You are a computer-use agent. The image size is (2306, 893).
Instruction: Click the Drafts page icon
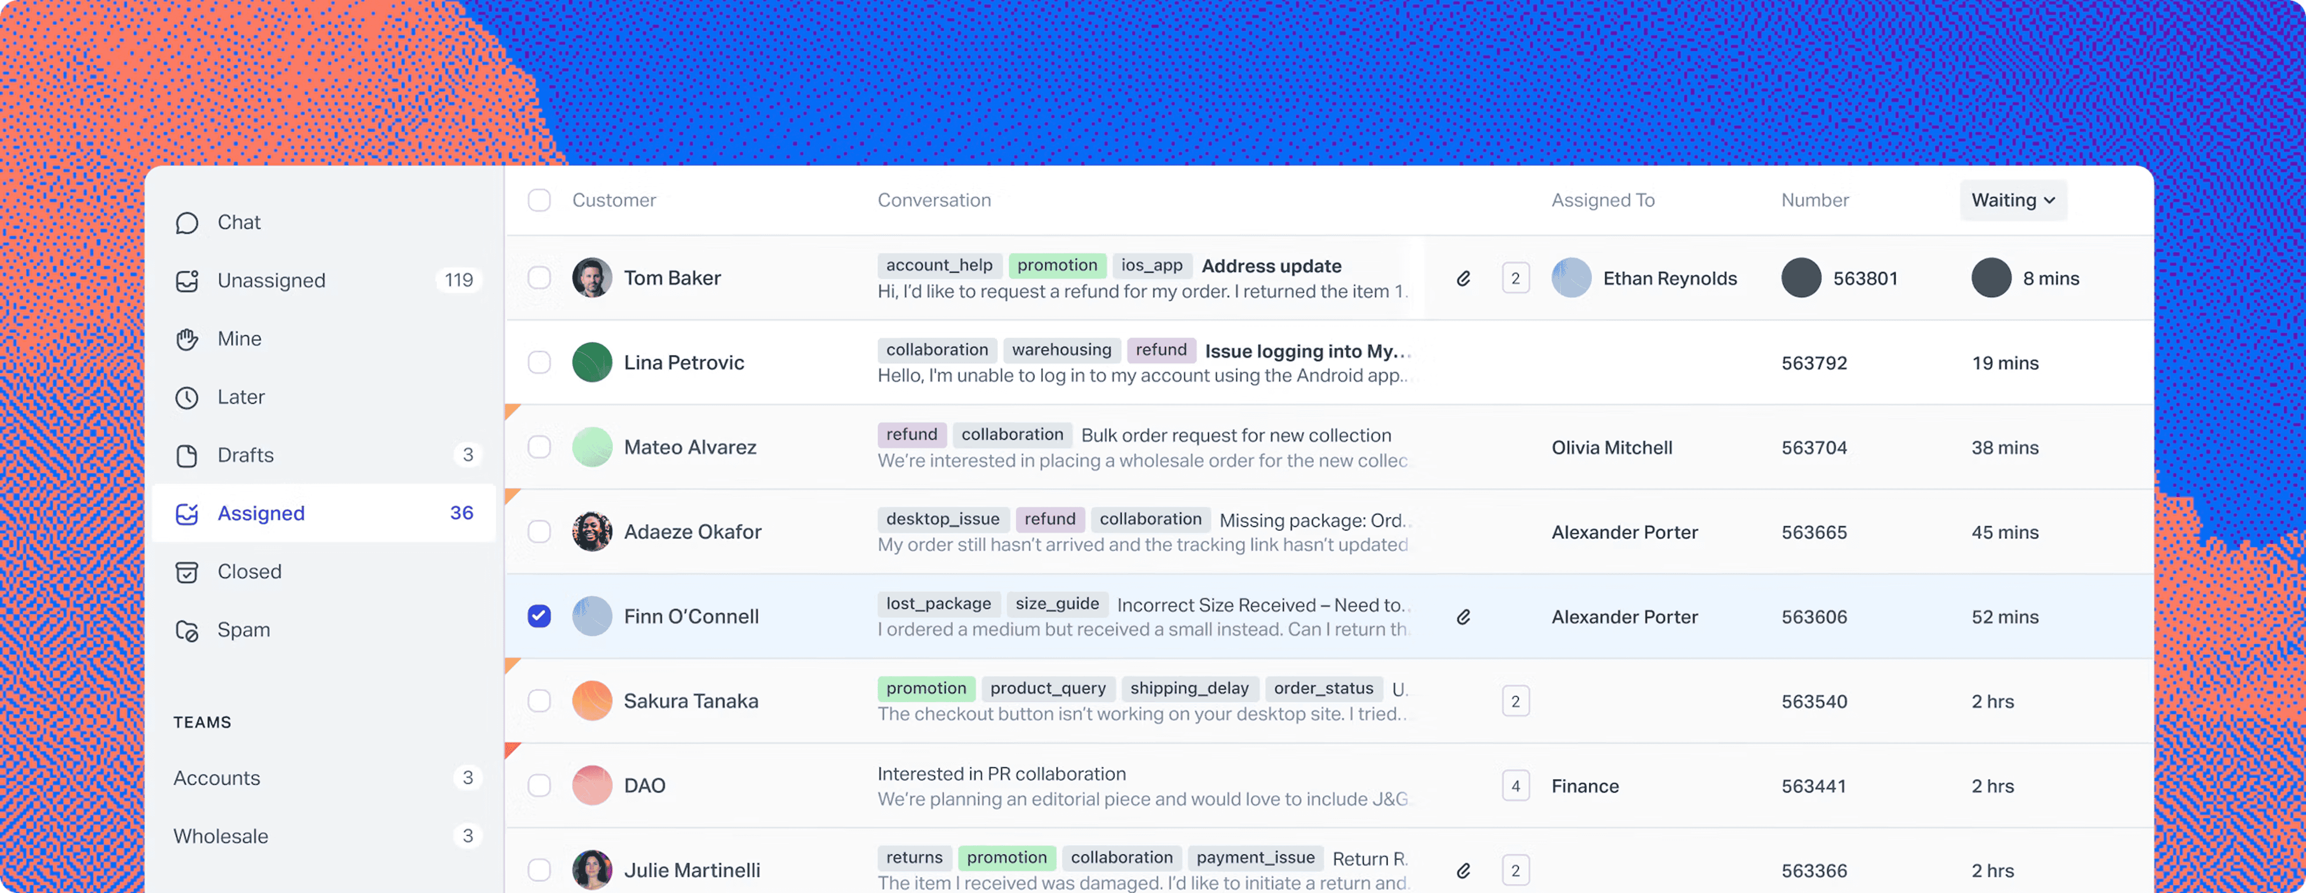[x=187, y=455]
